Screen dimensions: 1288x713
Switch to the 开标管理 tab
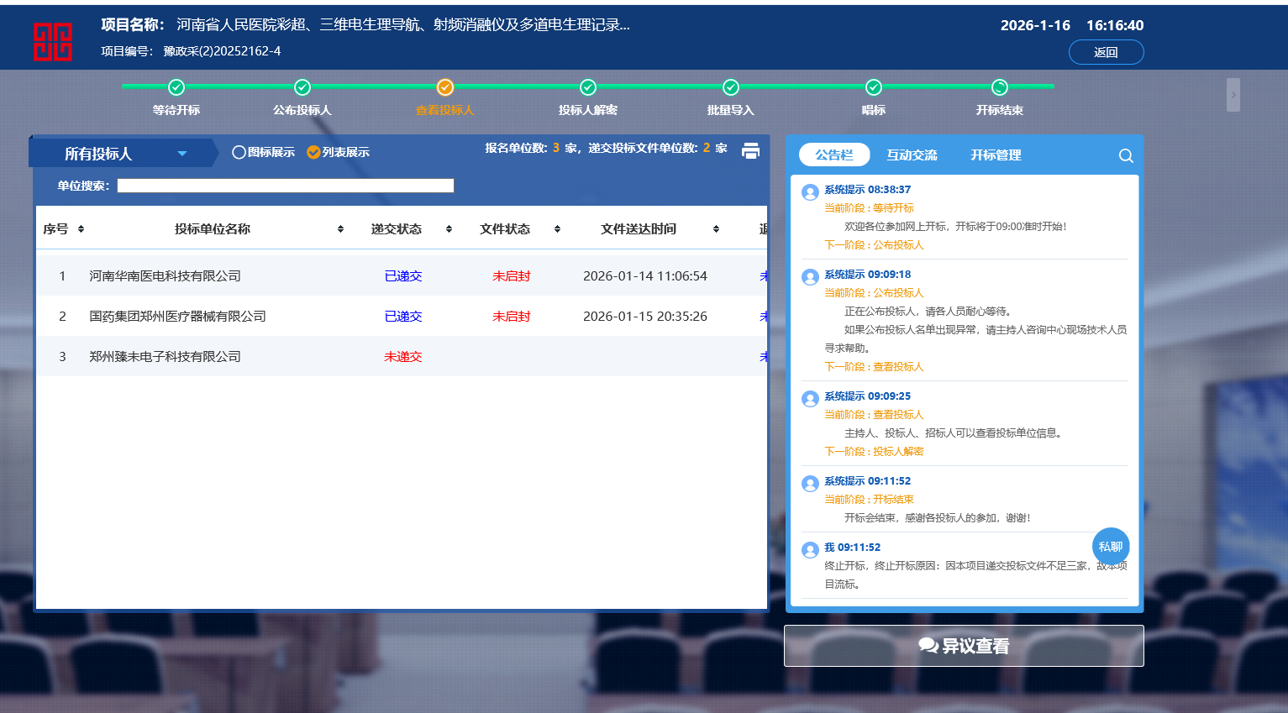[x=996, y=155]
